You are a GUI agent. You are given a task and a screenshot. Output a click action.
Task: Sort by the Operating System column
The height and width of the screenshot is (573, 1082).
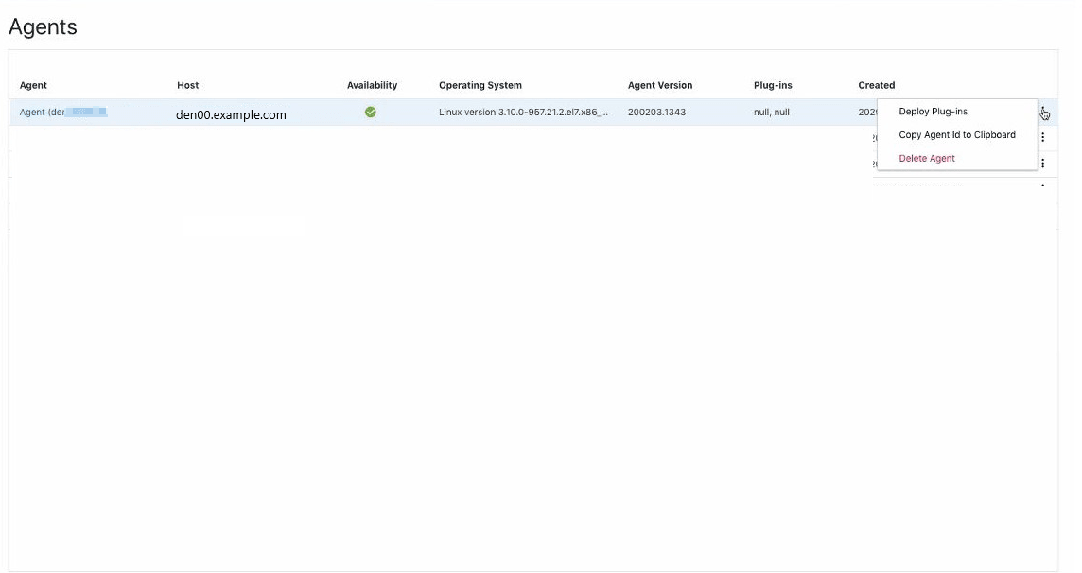tap(480, 84)
